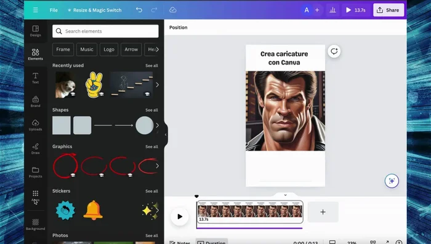Select the Arrow category chip
Image resolution: width=431 pixels, height=244 pixels.
coord(131,49)
